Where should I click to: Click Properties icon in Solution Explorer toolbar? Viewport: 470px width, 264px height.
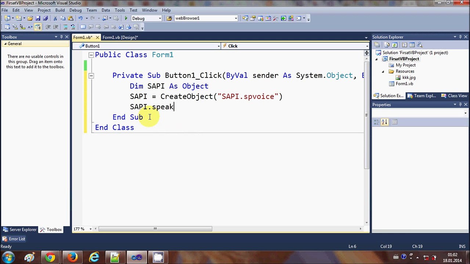pos(377,45)
